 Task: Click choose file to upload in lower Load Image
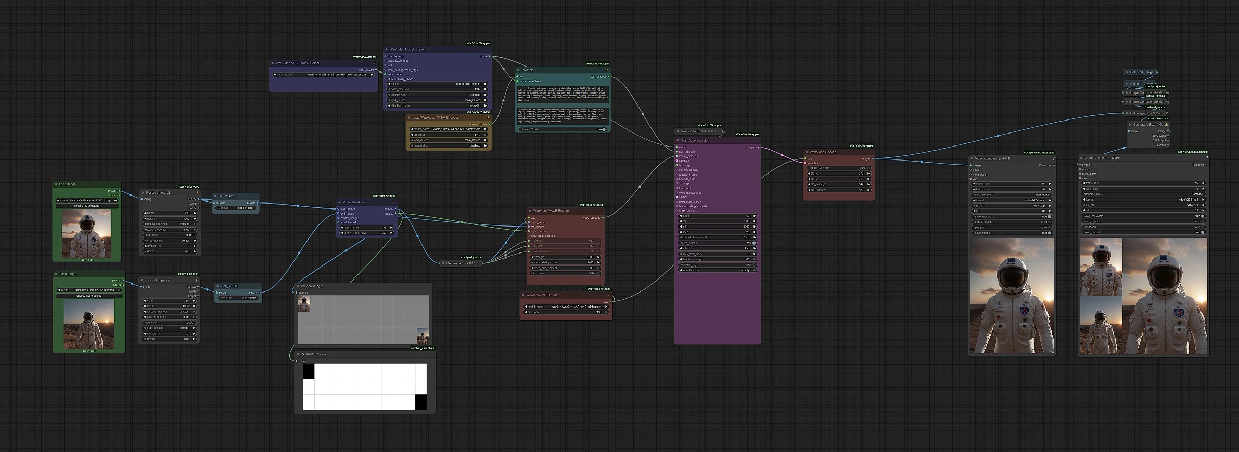[x=90, y=296]
